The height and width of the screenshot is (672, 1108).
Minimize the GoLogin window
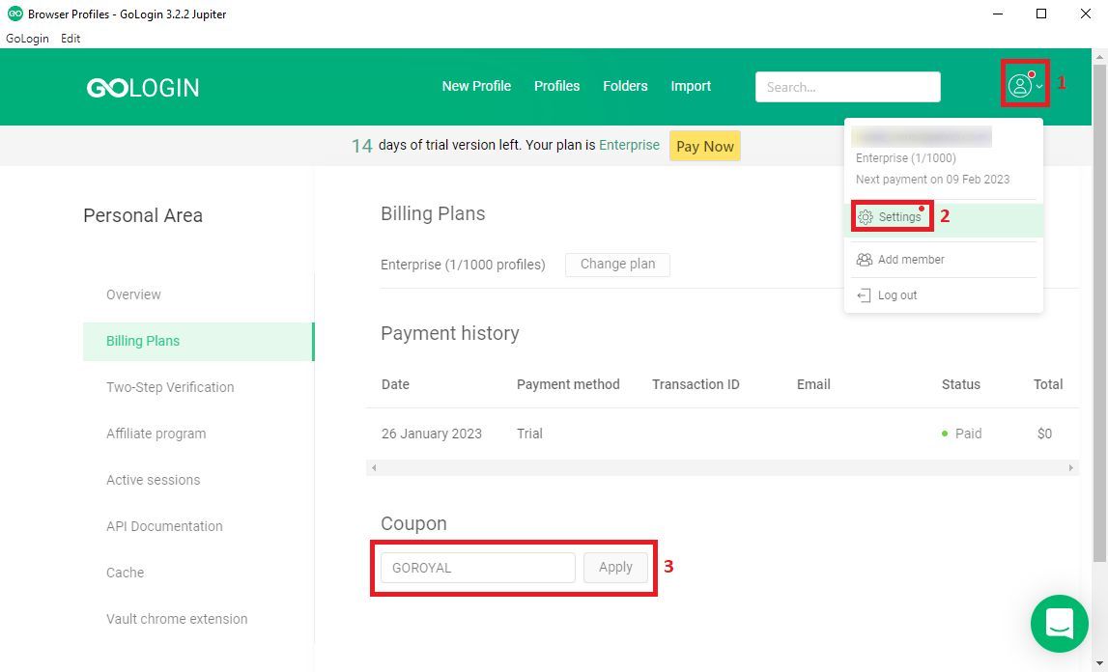point(998,14)
